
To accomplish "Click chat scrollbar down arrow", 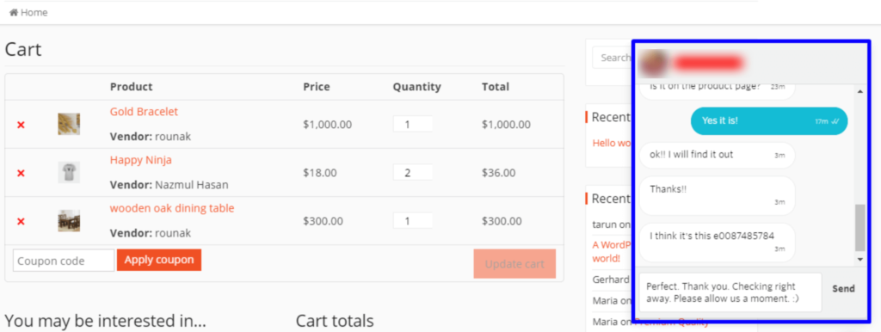I will [859, 259].
